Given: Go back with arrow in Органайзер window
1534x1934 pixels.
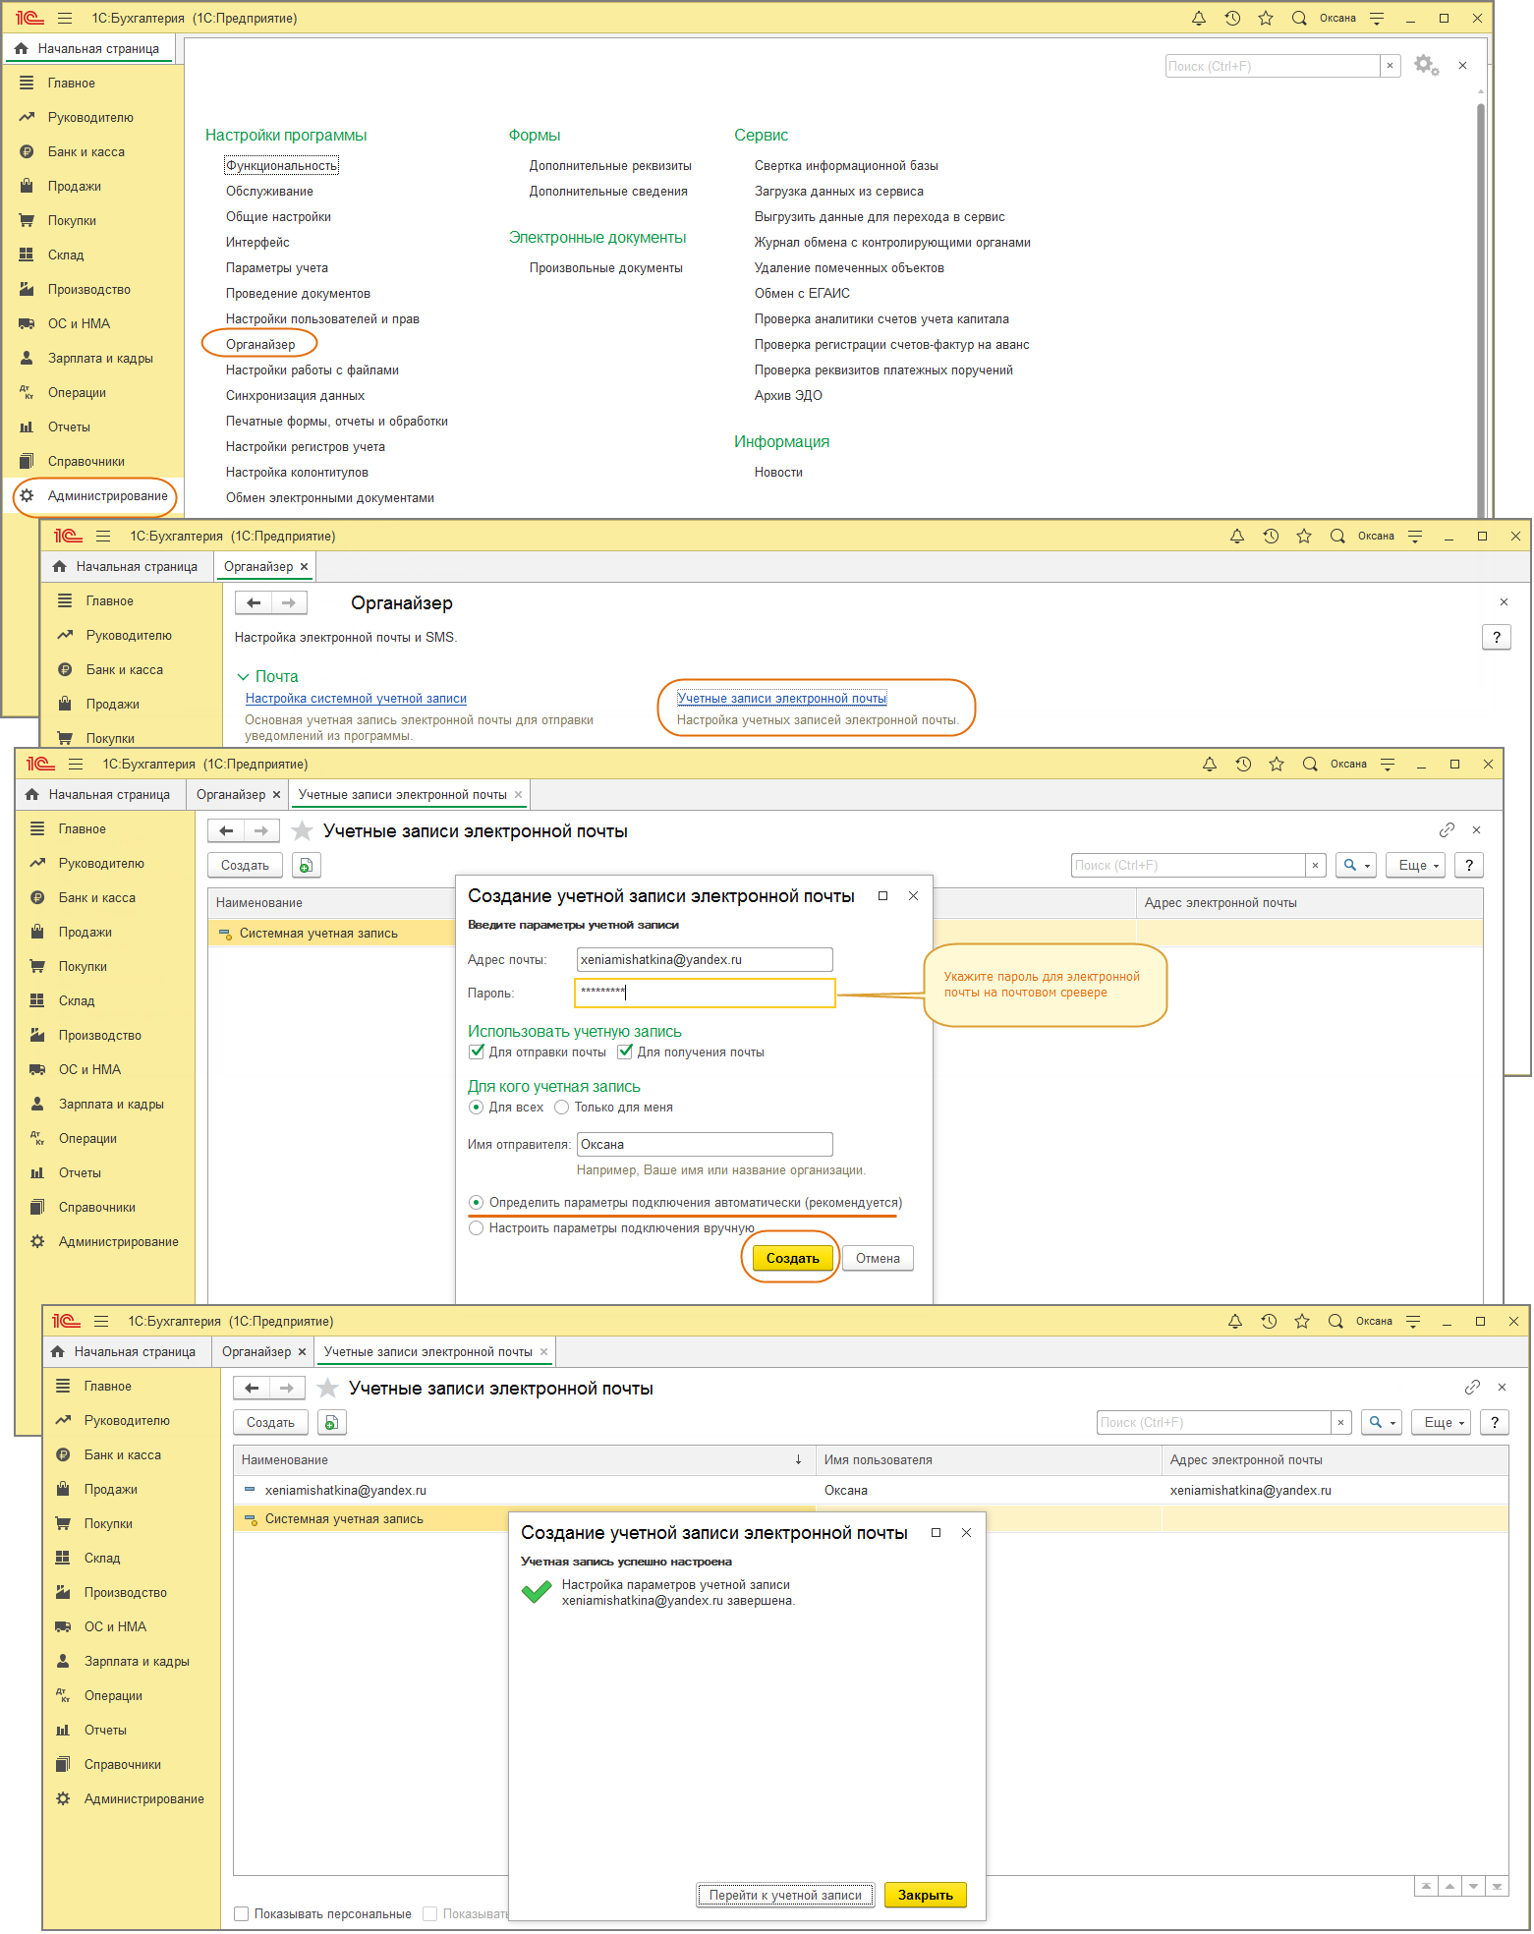Looking at the screenshot, I should coord(254,602).
